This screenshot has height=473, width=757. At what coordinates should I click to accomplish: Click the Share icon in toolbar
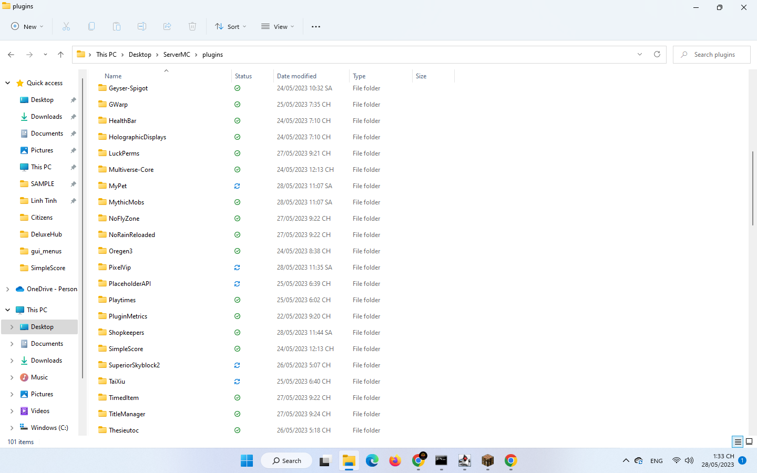pyautogui.click(x=167, y=26)
